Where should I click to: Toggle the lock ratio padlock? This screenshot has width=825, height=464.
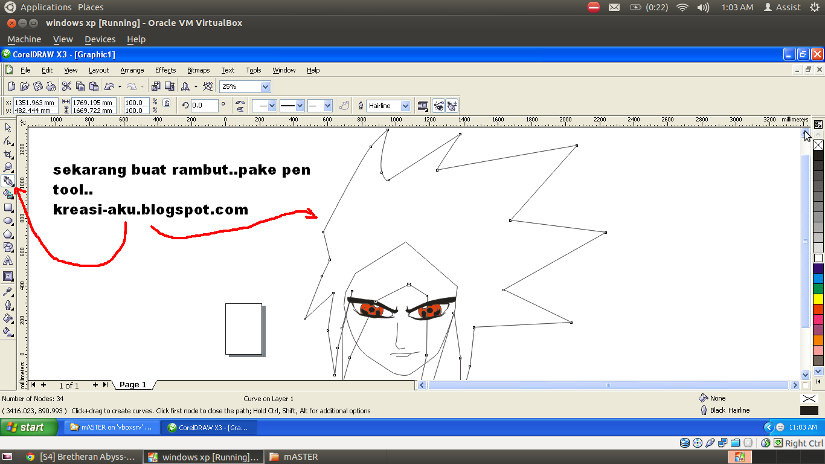coord(167,103)
